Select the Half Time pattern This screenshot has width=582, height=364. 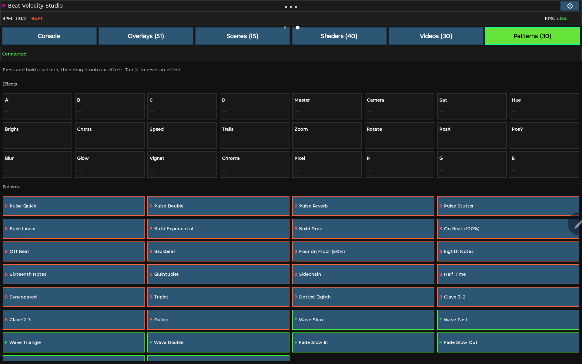[508, 274]
